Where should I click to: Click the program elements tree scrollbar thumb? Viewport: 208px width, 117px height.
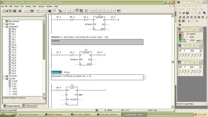[x=44, y=41]
